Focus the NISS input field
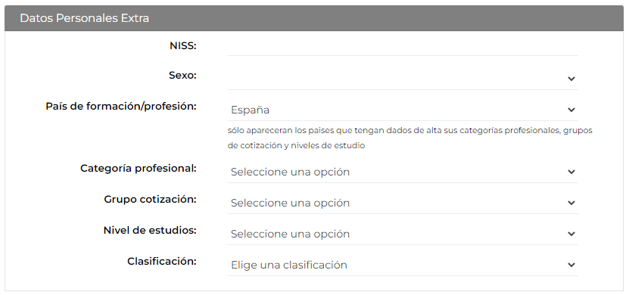The width and height of the screenshot is (629, 295). [403, 46]
